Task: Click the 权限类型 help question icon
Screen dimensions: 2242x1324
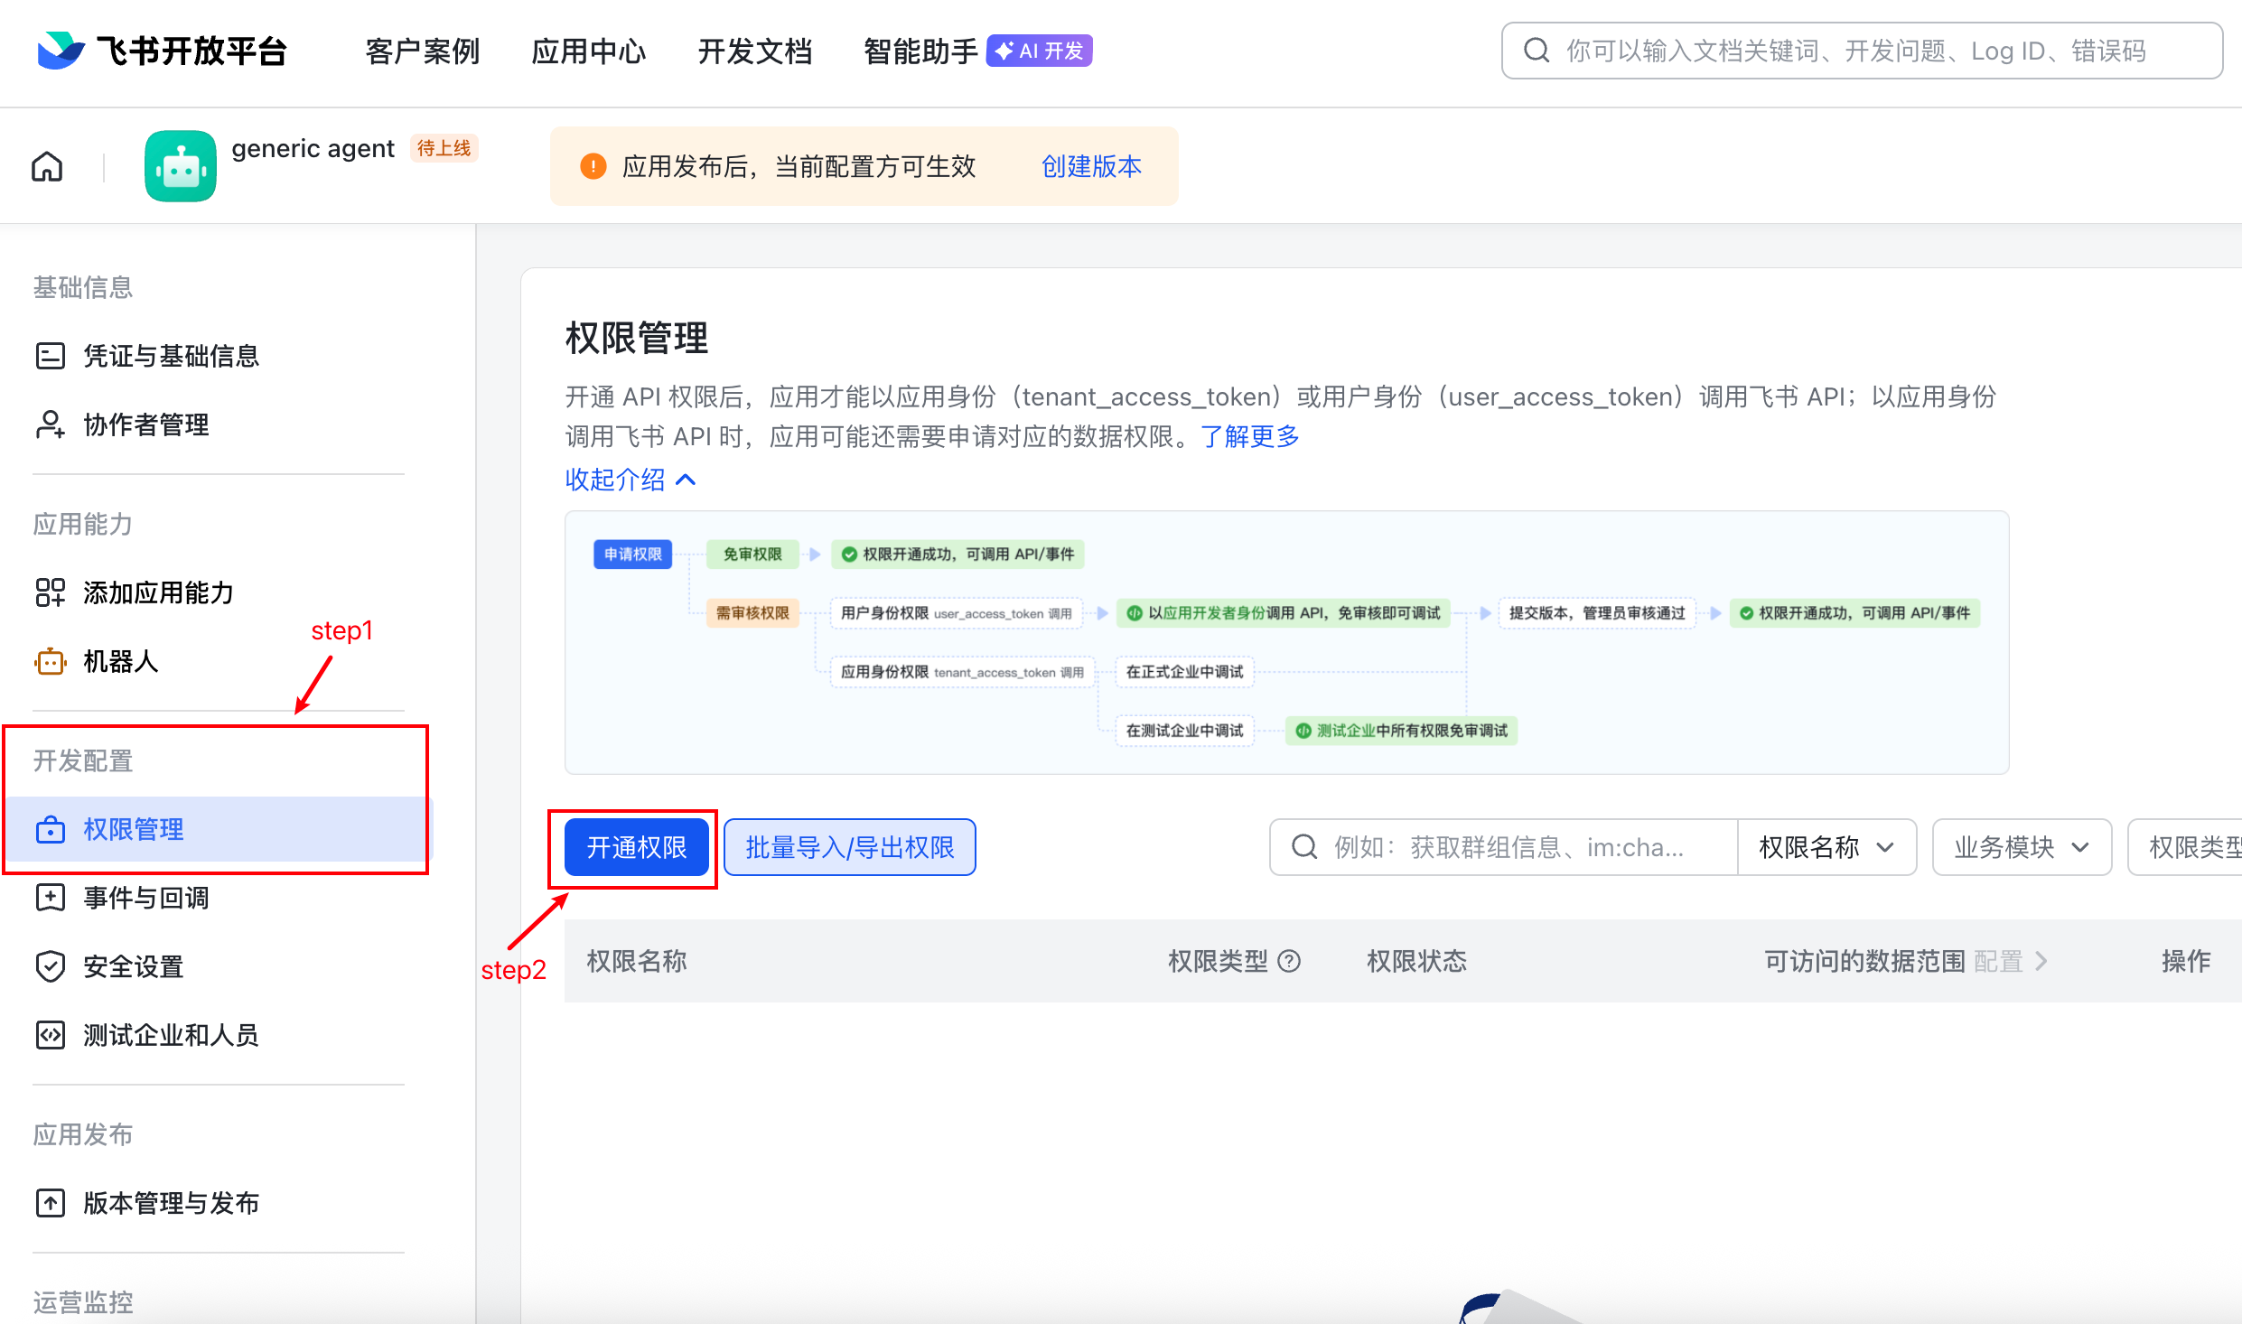Action: pyautogui.click(x=1290, y=961)
